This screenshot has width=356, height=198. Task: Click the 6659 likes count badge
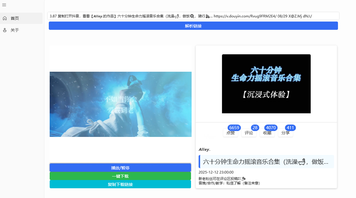pyautogui.click(x=234, y=128)
